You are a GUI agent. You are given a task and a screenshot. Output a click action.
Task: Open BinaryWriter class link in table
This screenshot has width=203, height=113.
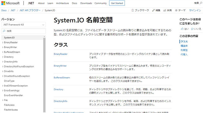60,66
